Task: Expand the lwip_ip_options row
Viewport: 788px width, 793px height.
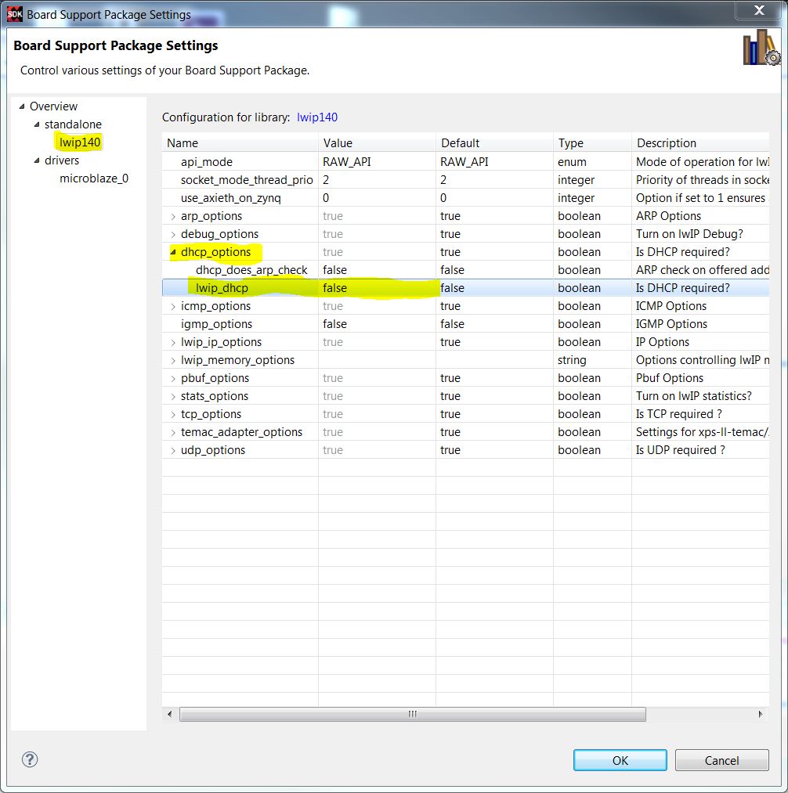Action: pyautogui.click(x=173, y=342)
